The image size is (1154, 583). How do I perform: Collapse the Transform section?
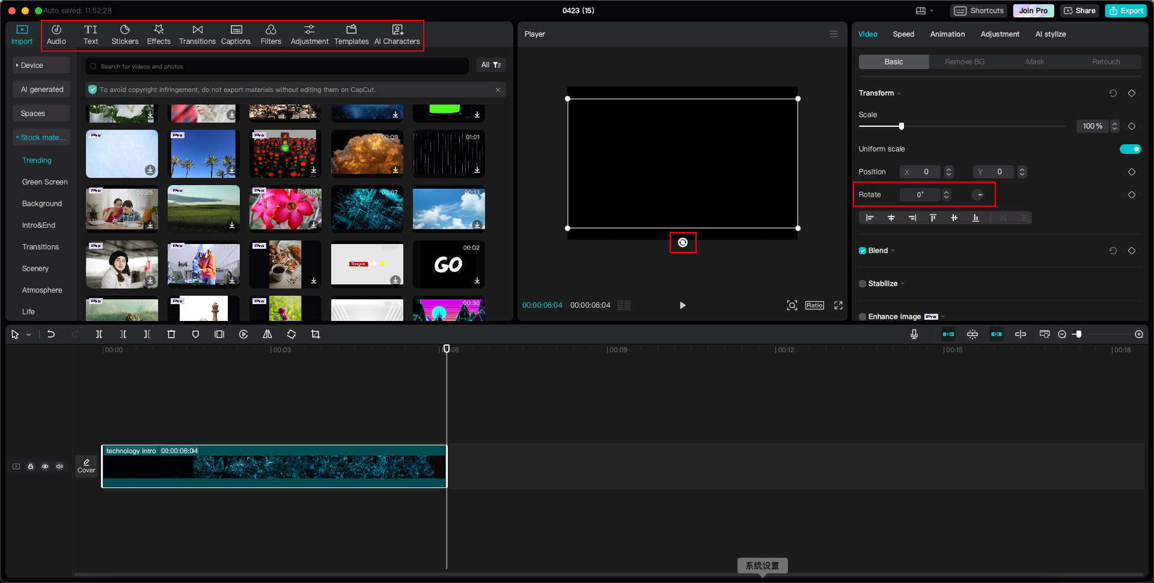pyautogui.click(x=899, y=93)
